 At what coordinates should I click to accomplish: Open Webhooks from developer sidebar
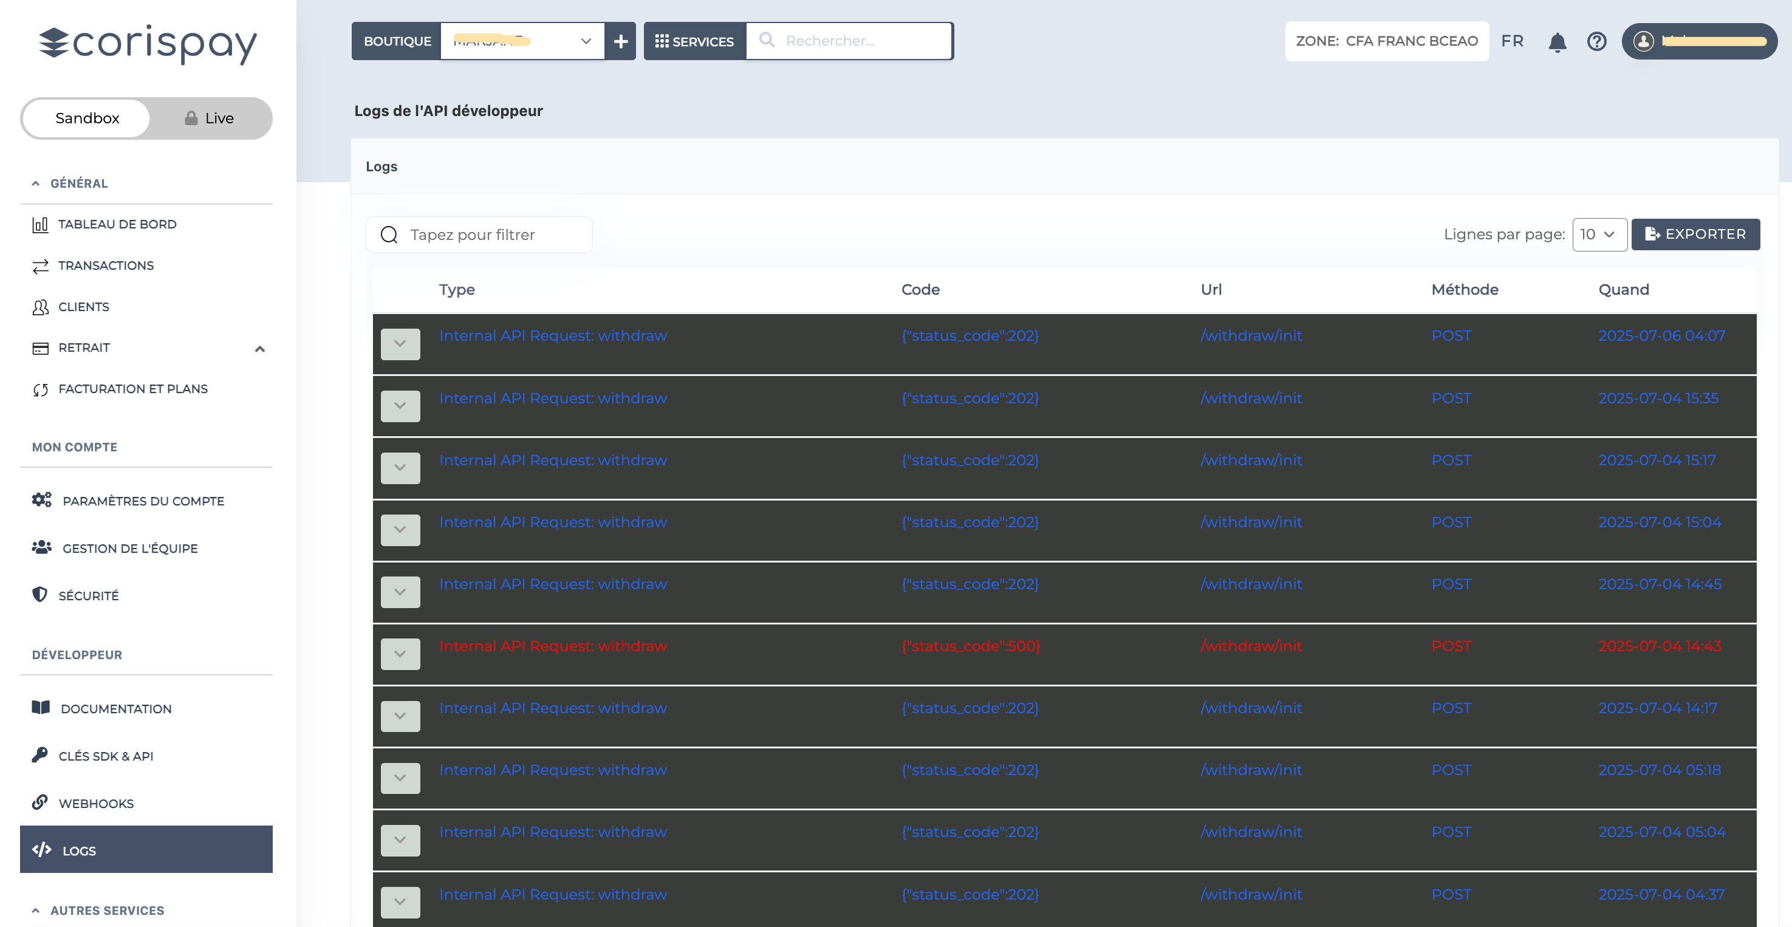[x=96, y=803]
